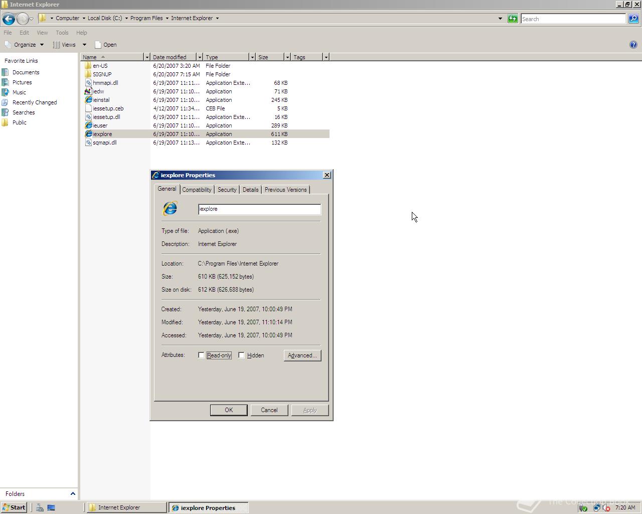Open the View menu

point(42,33)
